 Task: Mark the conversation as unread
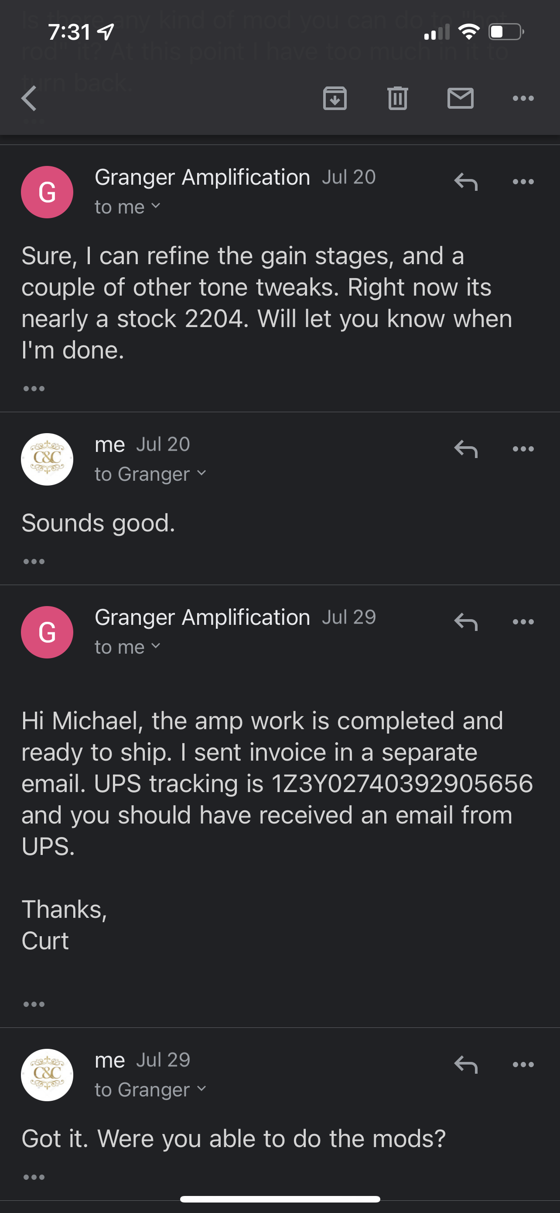(x=460, y=98)
